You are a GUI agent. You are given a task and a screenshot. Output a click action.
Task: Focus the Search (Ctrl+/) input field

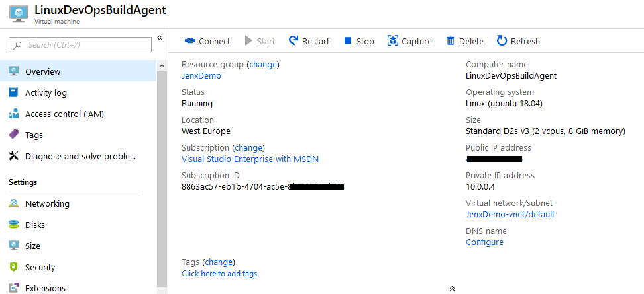[80, 45]
